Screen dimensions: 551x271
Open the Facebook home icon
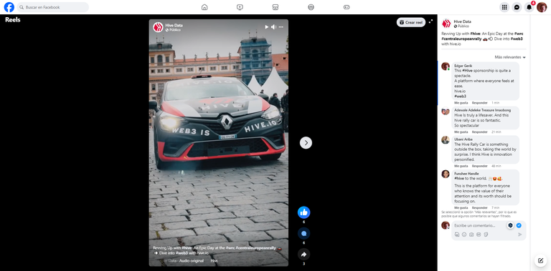coord(204,7)
